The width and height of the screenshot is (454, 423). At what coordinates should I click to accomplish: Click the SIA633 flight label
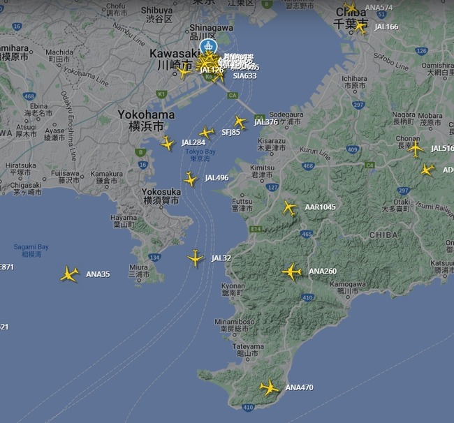[x=244, y=76]
